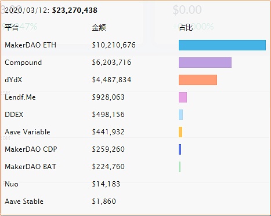Image resolution: width=271 pixels, height=216 pixels.
Task: Click the $10,210,676 amount value
Action: coord(114,45)
